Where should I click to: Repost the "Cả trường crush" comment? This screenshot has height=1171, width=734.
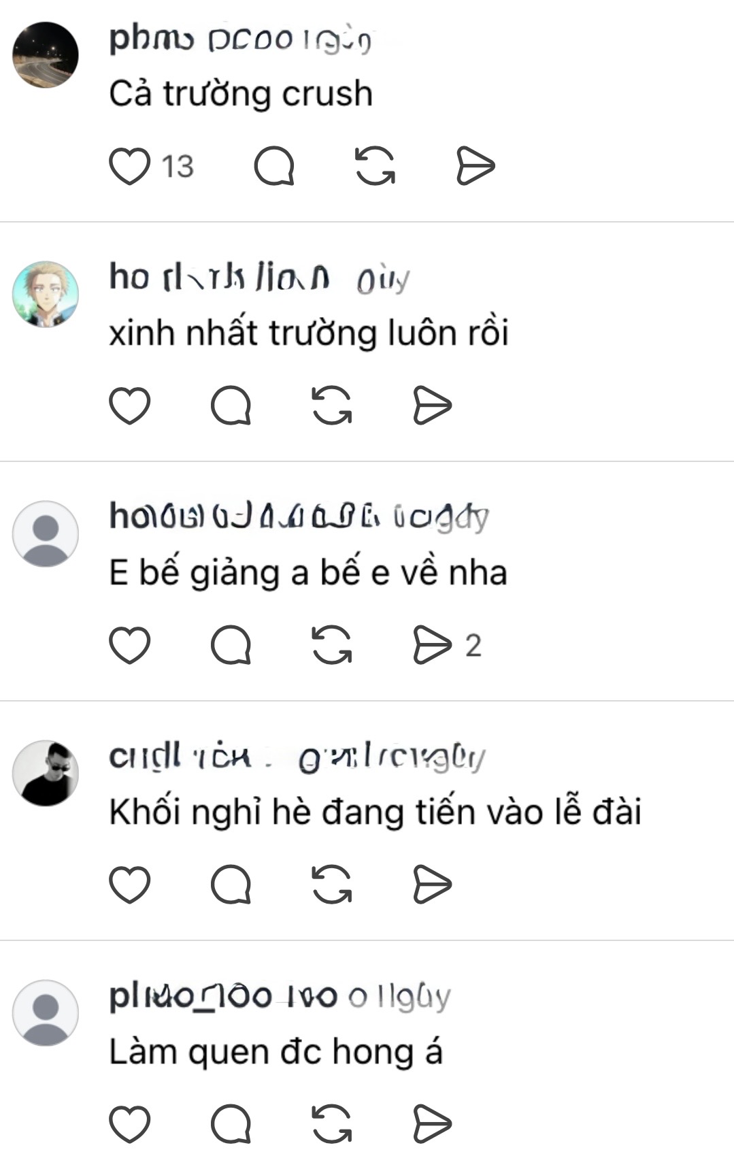(x=376, y=166)
